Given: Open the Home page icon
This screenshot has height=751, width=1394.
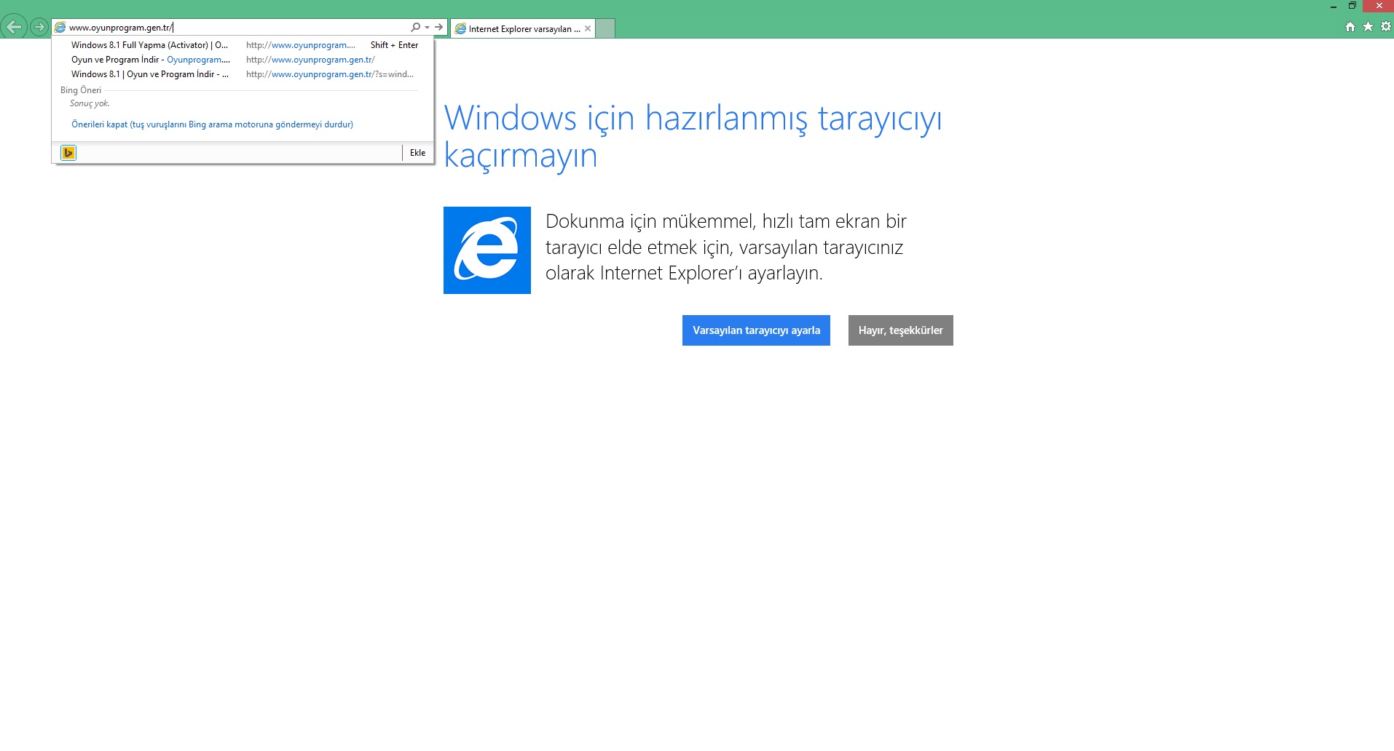Looking at the screenshot, I should [x=1350, y=27].
